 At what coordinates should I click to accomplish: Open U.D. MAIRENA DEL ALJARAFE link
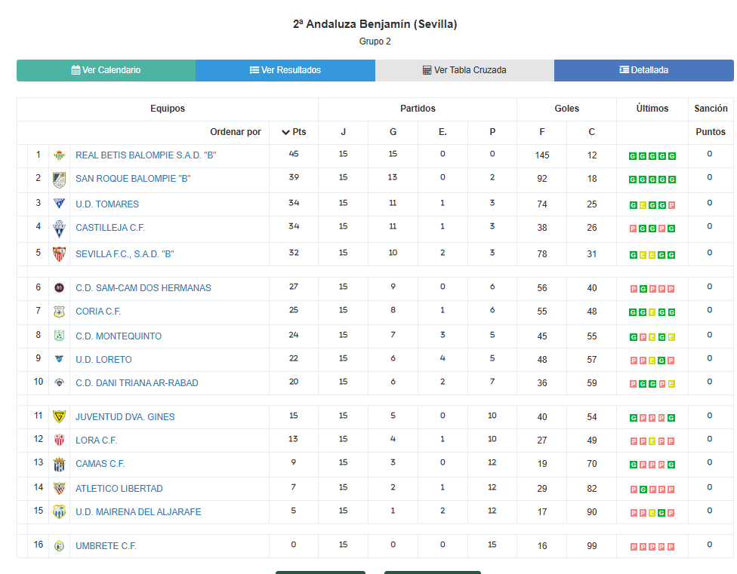click(x=138, y=512)
